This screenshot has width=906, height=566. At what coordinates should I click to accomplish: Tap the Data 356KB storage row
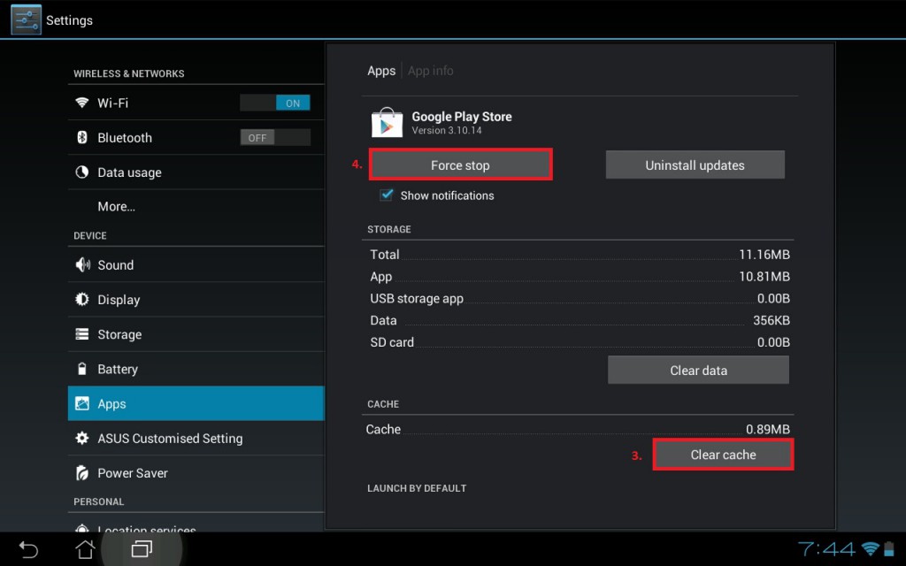click(x=580, y=320)
